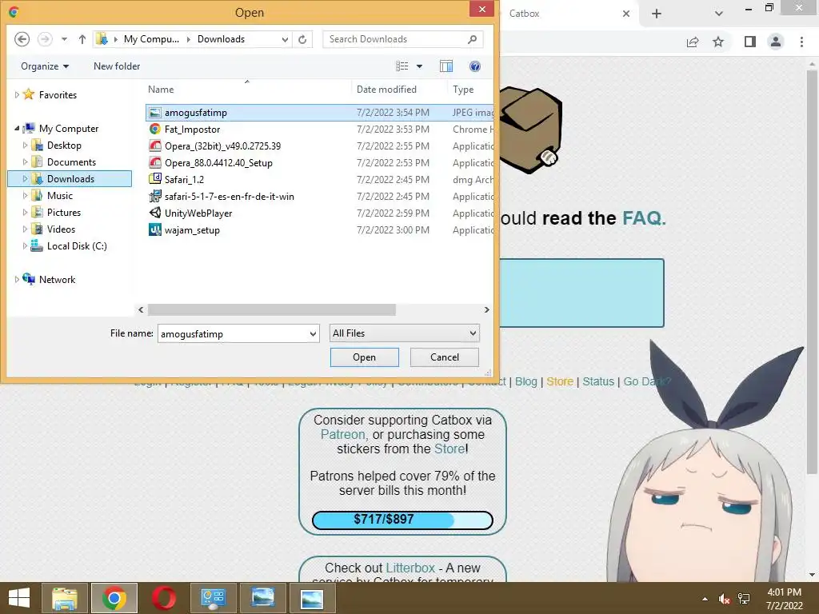Select the Opera_88.0.4412.40_Setup file icon
This screenshot has height=614, width=819.
[155, 163]
